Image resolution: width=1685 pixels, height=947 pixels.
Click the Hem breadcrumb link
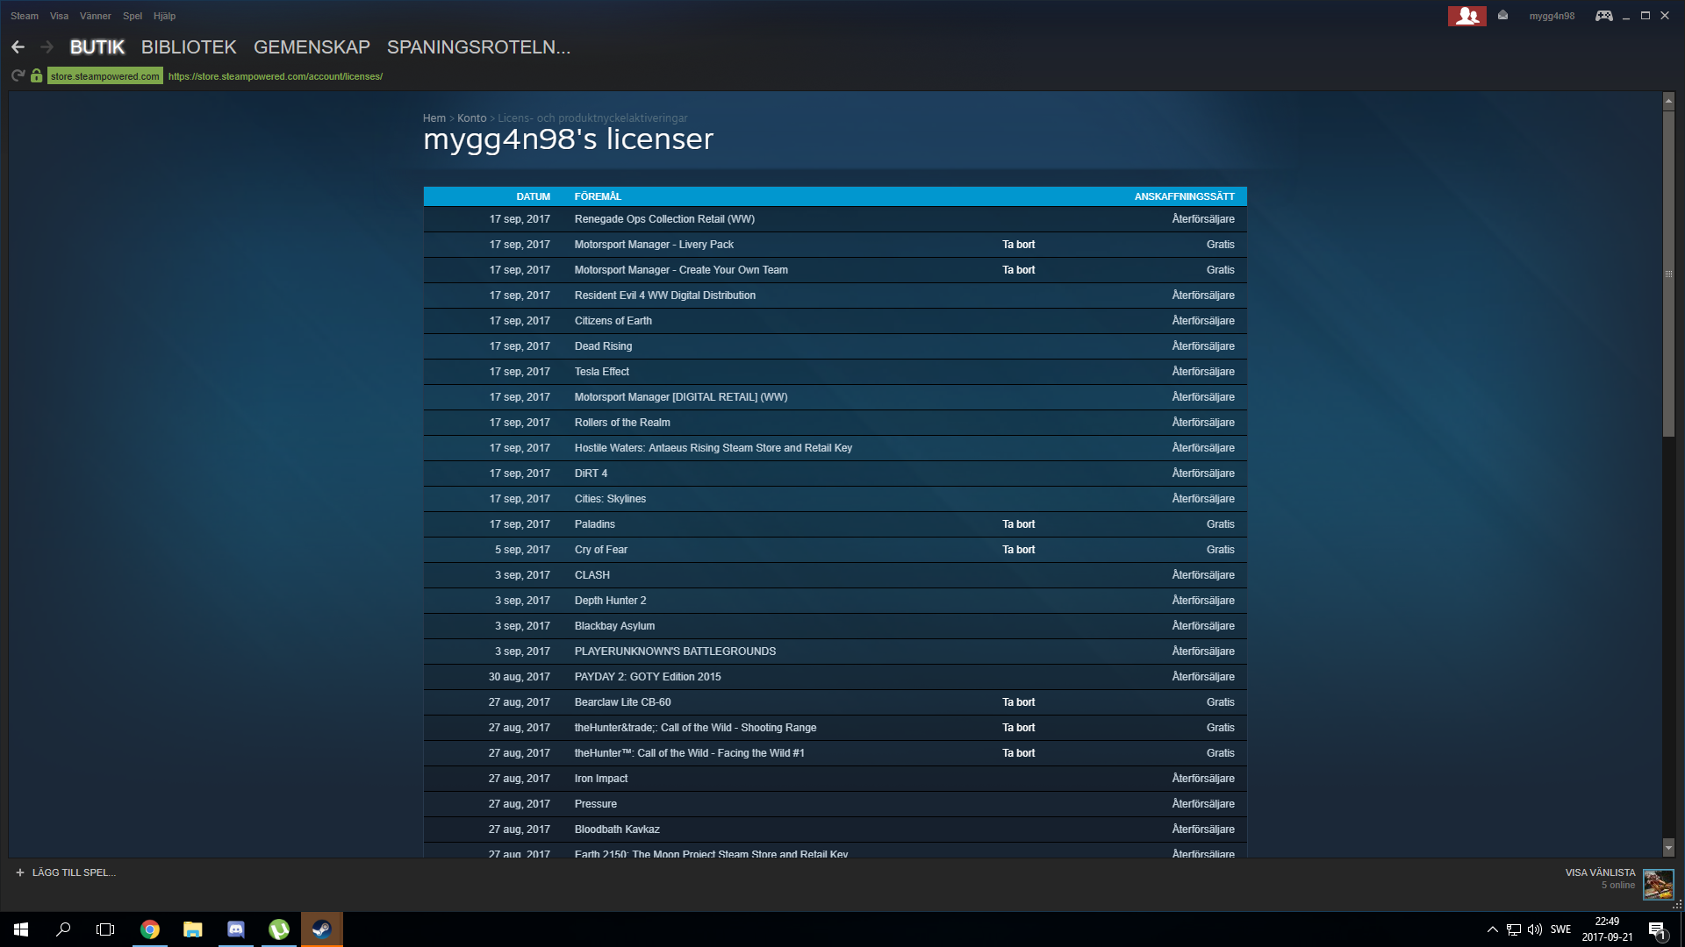[434, 118]
